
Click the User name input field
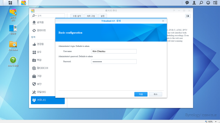tap(114, 51)
